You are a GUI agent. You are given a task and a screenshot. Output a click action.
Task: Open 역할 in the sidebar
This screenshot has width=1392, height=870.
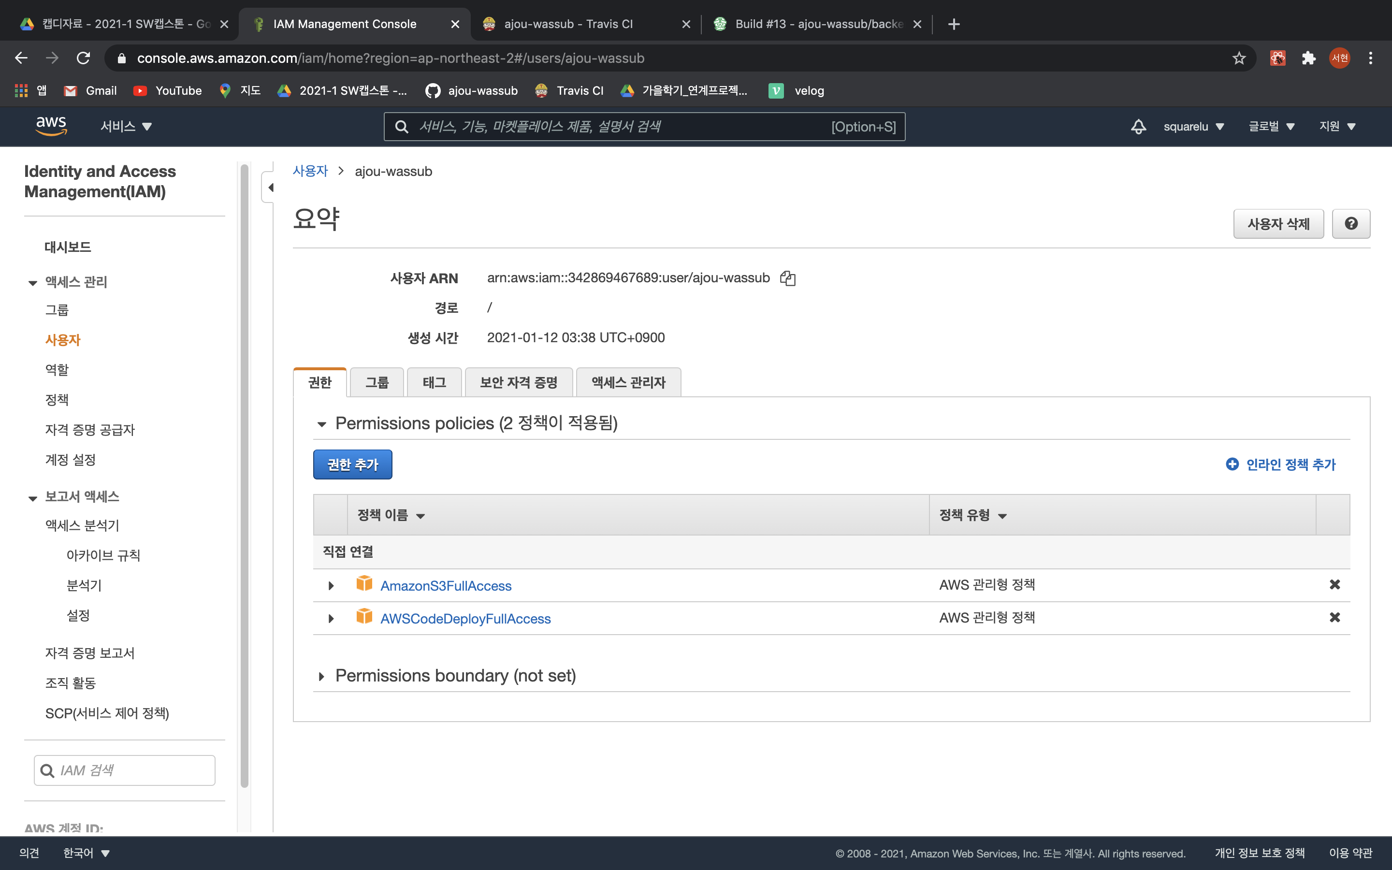coord(57,369)
